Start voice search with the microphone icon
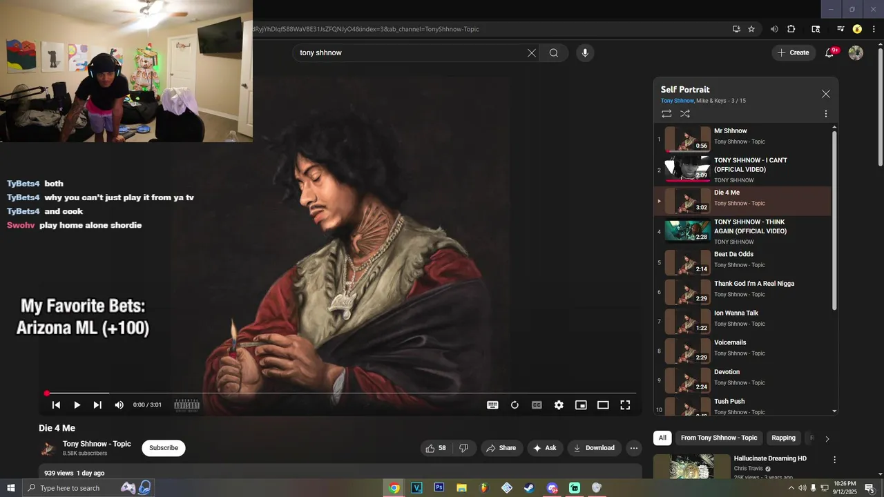The width and height of the screenshot is (884, 497). (x=585, y=53)
